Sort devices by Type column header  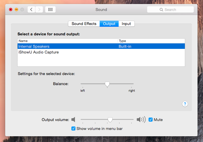click(x=151, y=41)
